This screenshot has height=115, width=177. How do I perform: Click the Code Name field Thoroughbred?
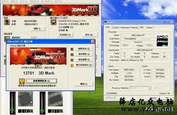pyautogui.click(x=130, y=39)
